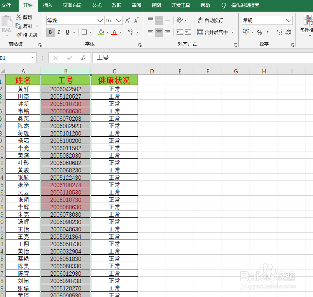
Task: Select middle align icon
Action: click(159, 20)
